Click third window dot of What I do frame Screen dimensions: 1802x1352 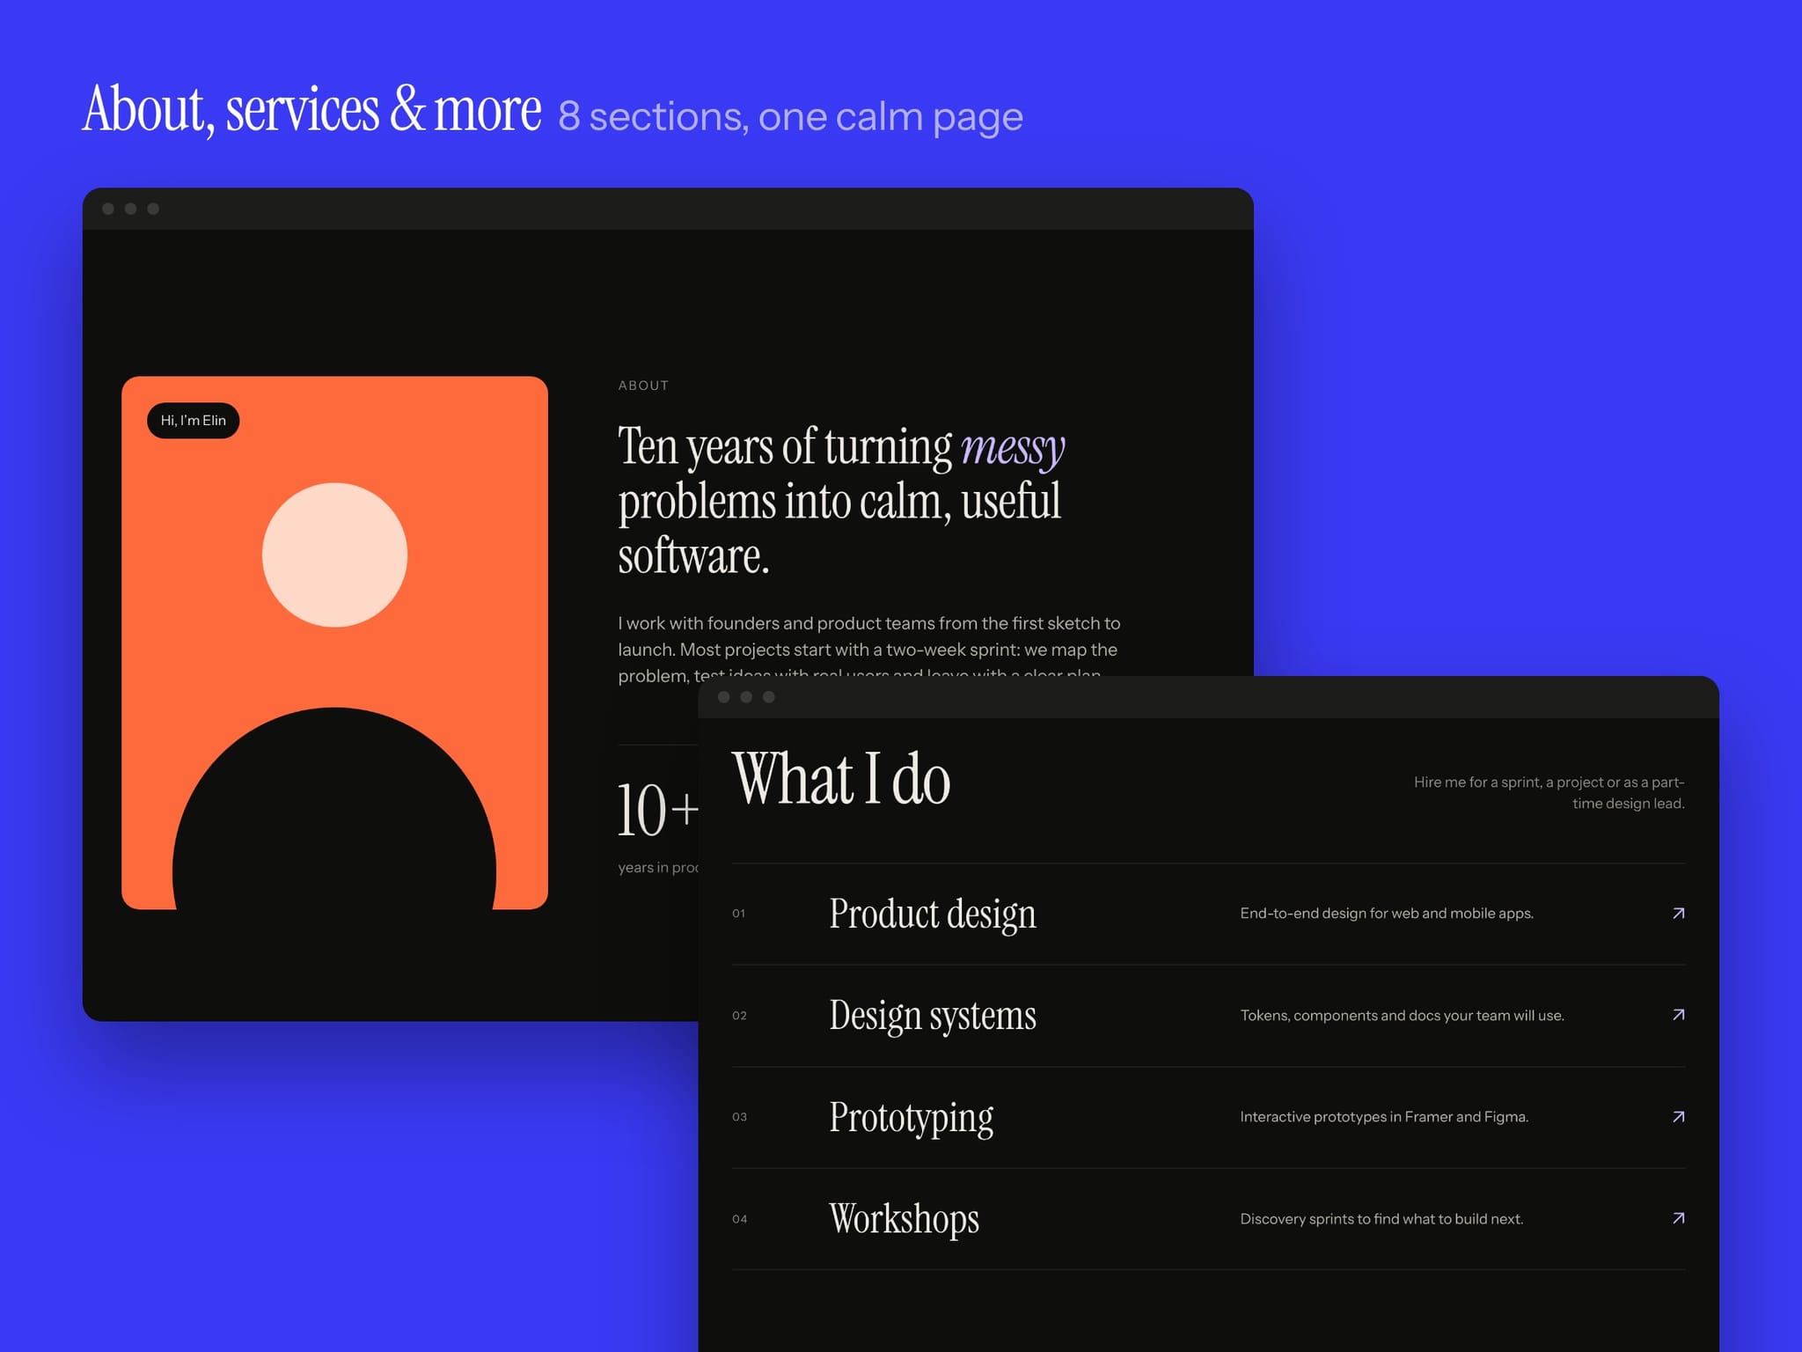769,697
